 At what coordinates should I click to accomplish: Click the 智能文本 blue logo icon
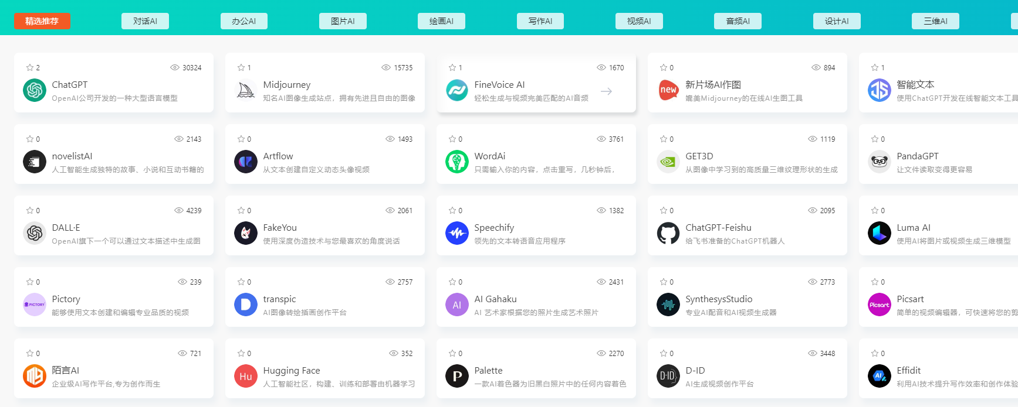(x=880, y=90)
